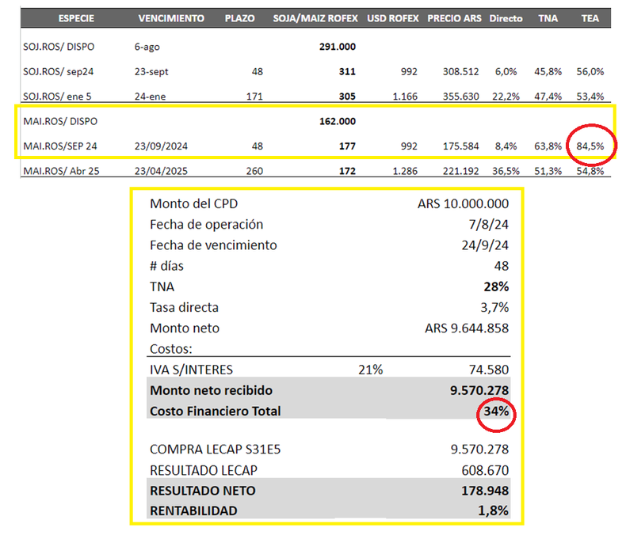
Task: Click the 311 soybean futures price
Action: point(347,72)
